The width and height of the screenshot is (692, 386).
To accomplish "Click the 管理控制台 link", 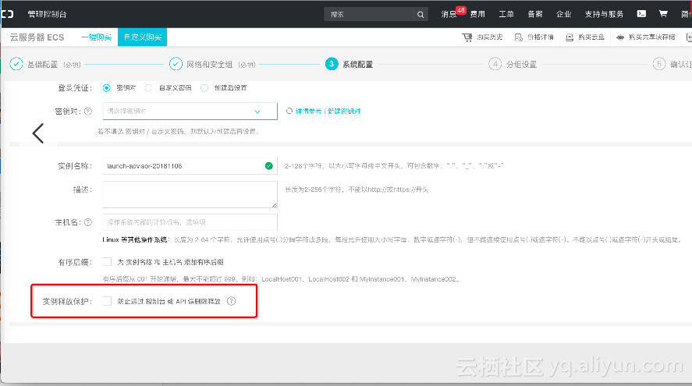I will (x=47, y=14).
